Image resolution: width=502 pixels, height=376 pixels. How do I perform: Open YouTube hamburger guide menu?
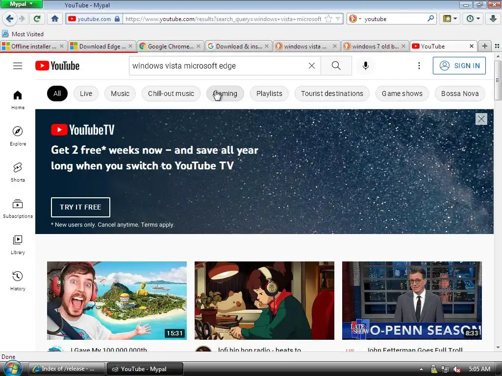(18, 66)
